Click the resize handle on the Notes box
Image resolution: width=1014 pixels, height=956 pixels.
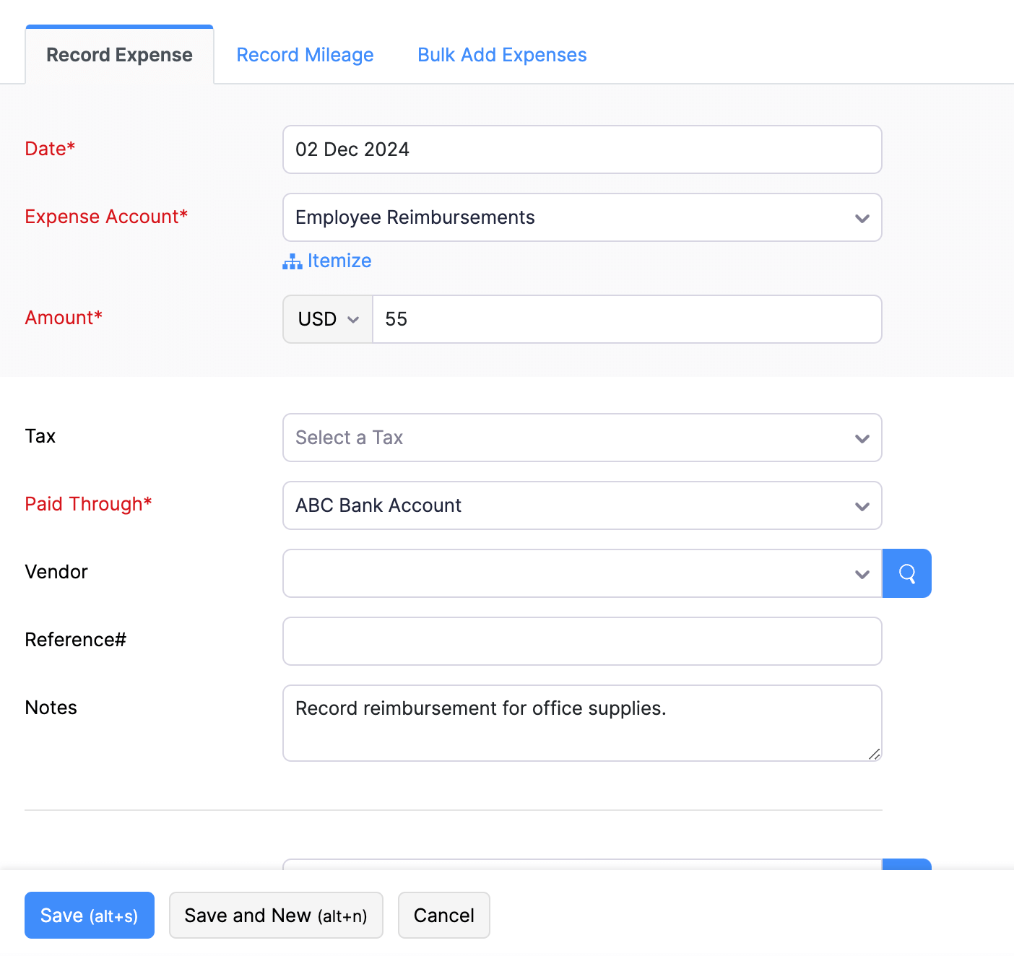tap(875, 755)
